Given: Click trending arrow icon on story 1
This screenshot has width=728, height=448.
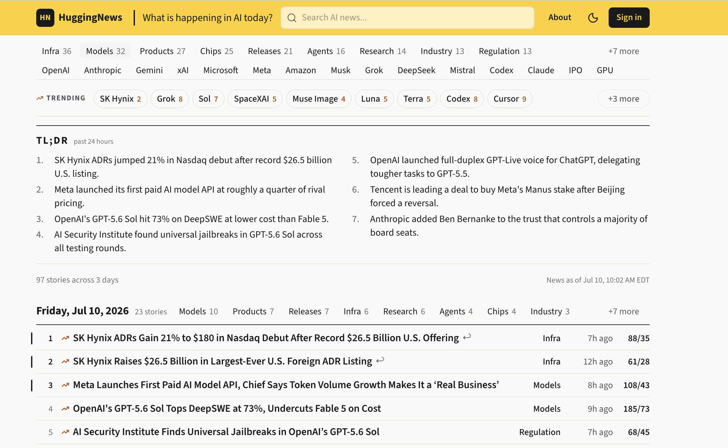Looking at the screenshot, I should 65,338.
